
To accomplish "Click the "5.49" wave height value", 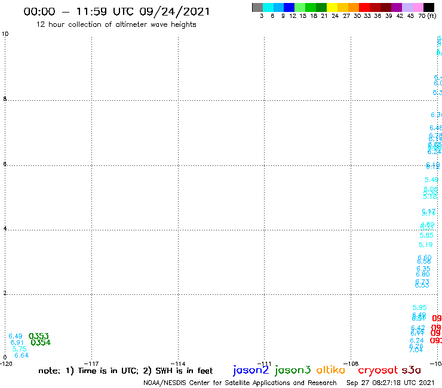I will pyautogui.click(x=432, y=180).
